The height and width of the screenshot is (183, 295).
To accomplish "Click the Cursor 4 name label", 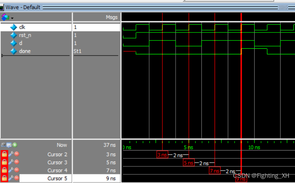I will (x=57, y=171).
